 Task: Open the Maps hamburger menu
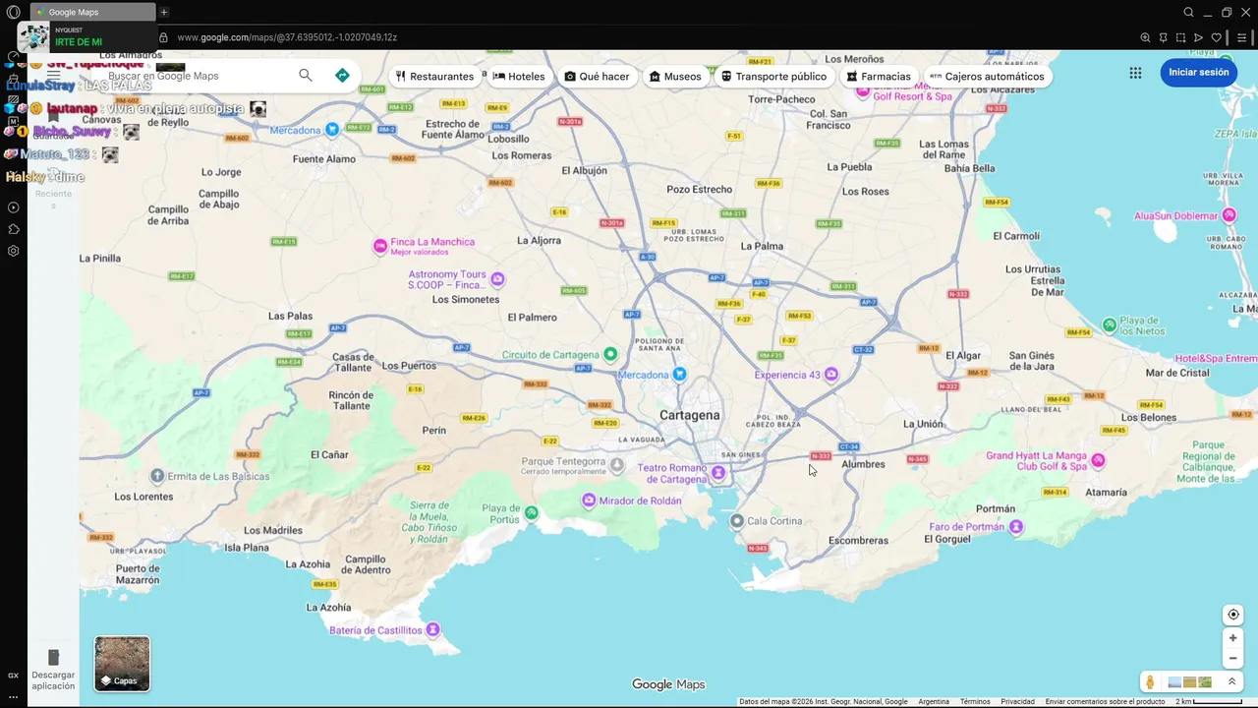pyautogui.click(x=53, y=75)
